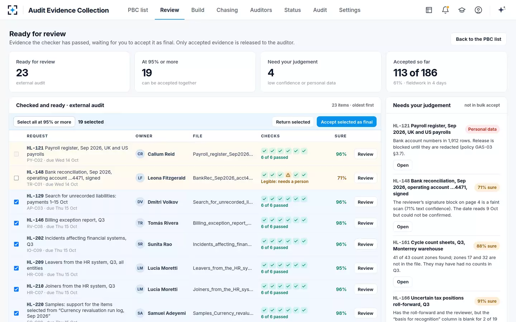The height and width of the screenshot is (322, 516).
Task: Click the Personal data badge on HL-121
Action: (x=482, y=129)
